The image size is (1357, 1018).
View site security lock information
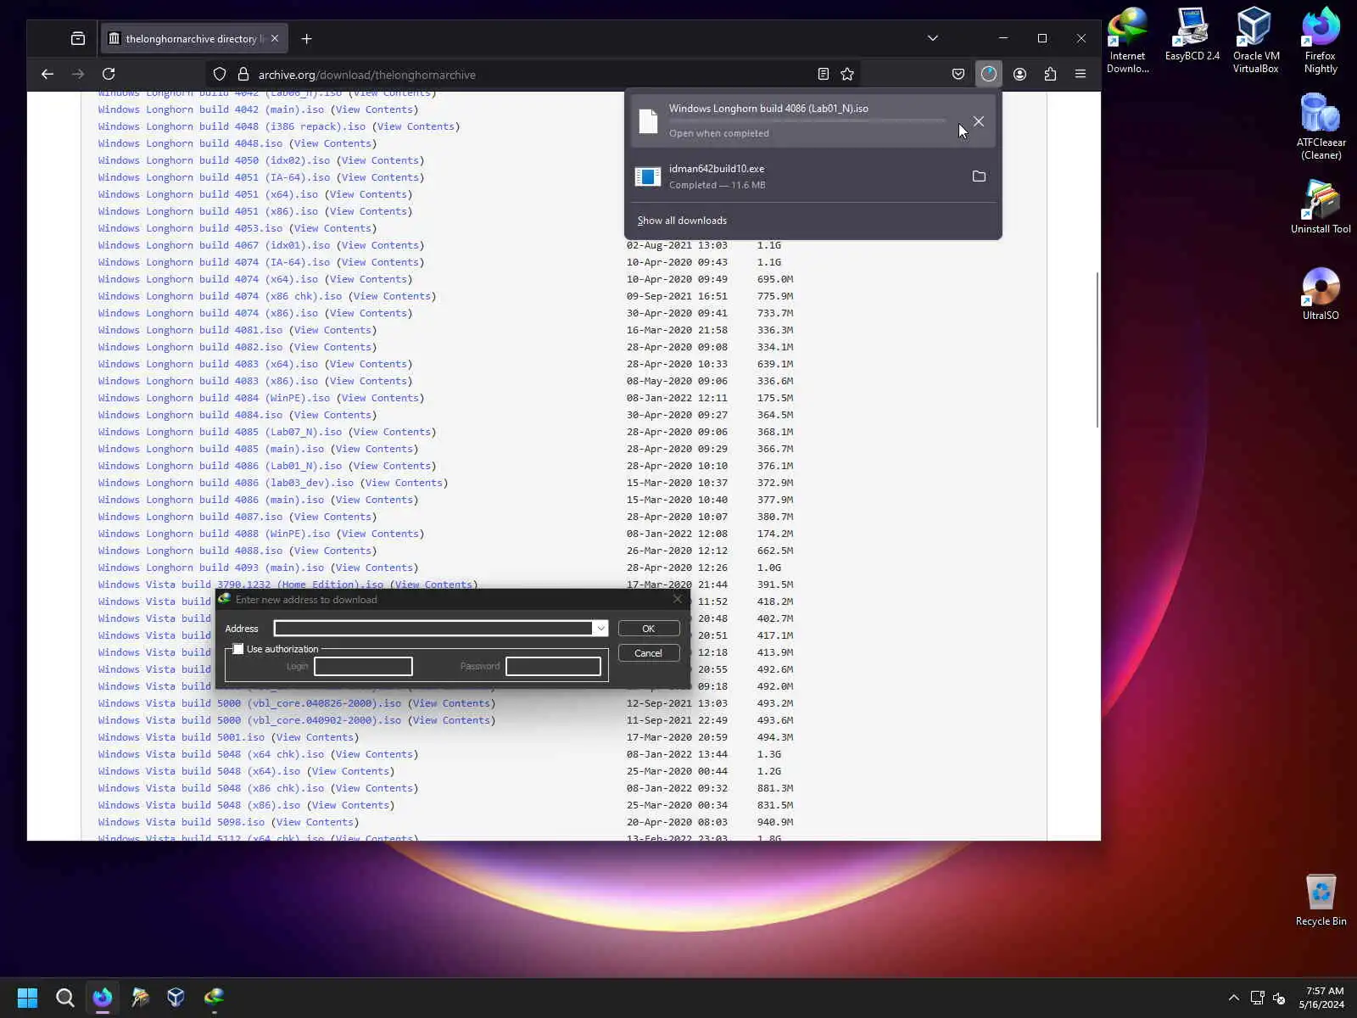click(x=243, y=75)
